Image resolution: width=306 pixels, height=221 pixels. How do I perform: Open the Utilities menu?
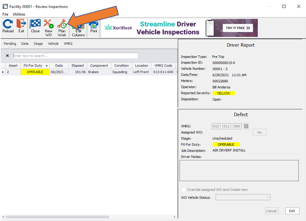[19, 14]
